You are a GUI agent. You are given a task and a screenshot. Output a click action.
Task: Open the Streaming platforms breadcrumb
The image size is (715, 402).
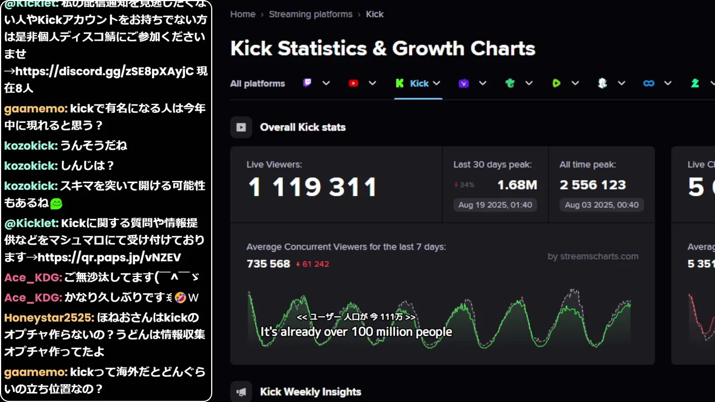tap(311, 14)
